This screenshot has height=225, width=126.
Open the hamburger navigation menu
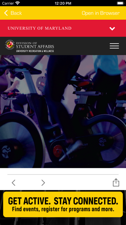114,46
